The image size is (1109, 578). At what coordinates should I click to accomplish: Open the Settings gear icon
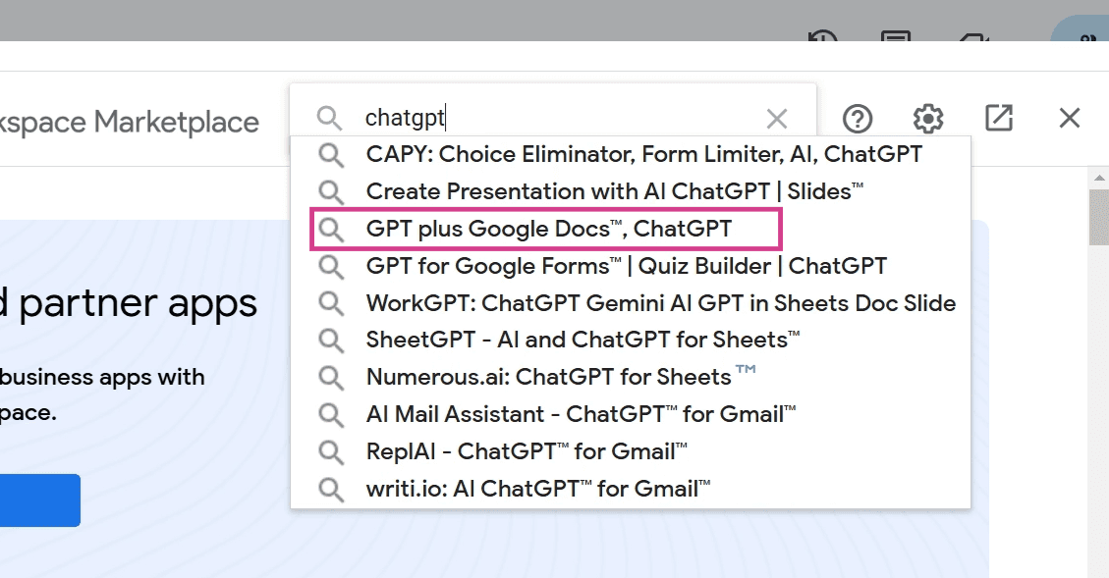(928, 119)
